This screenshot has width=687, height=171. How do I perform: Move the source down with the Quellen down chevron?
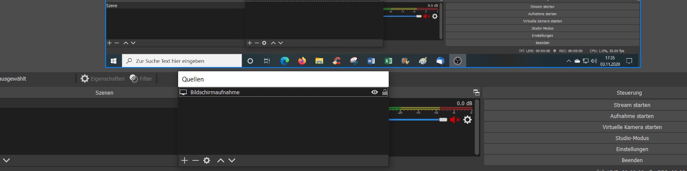232,160
